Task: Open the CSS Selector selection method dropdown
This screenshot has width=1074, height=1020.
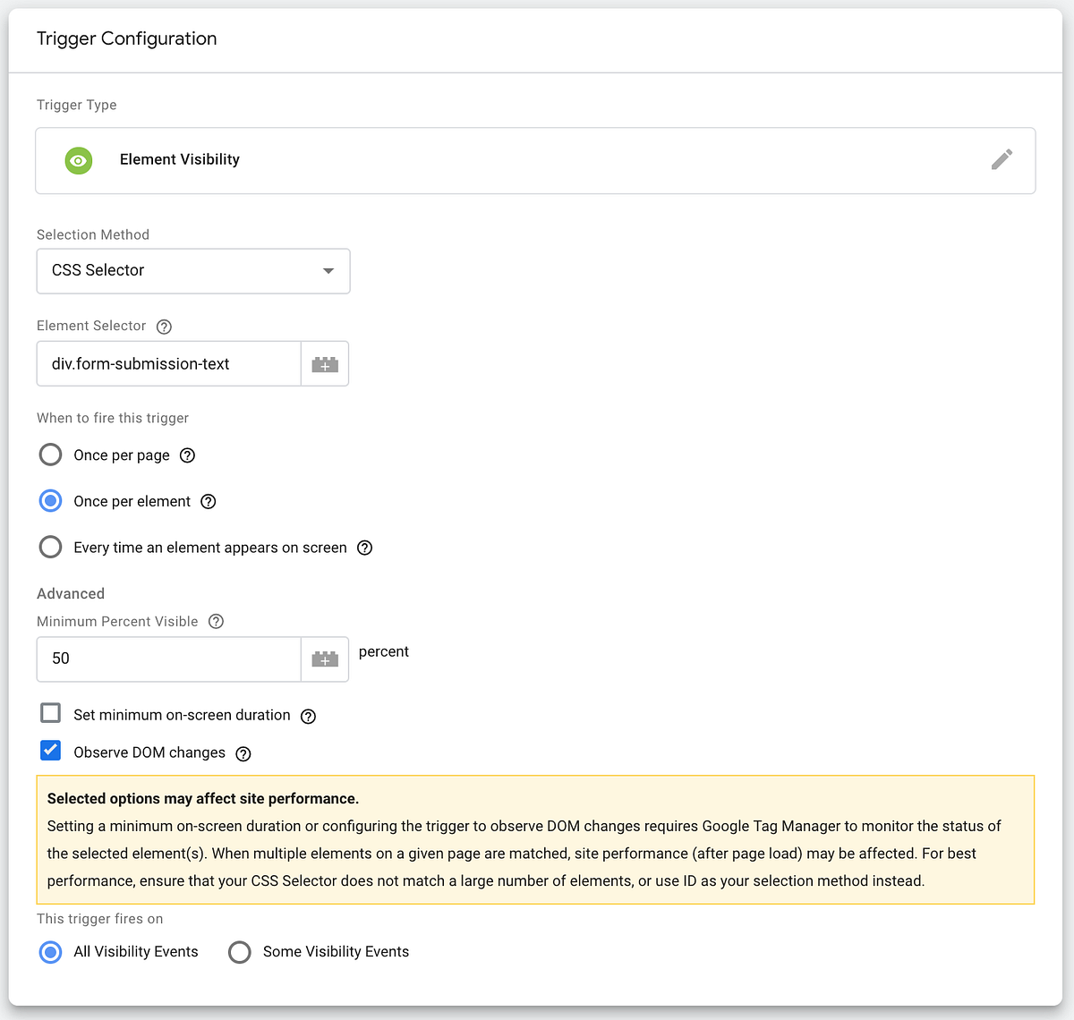Action: tap(193, 271)
